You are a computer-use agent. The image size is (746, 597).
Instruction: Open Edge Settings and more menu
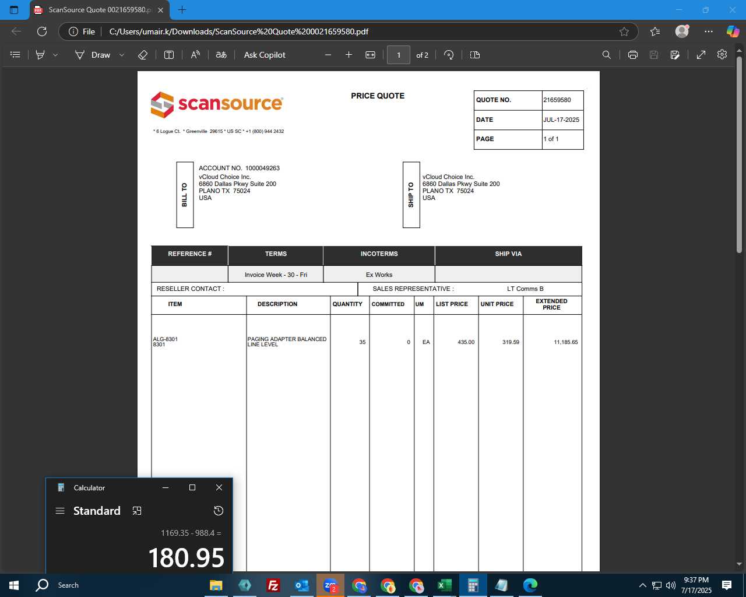coord(709,31)
